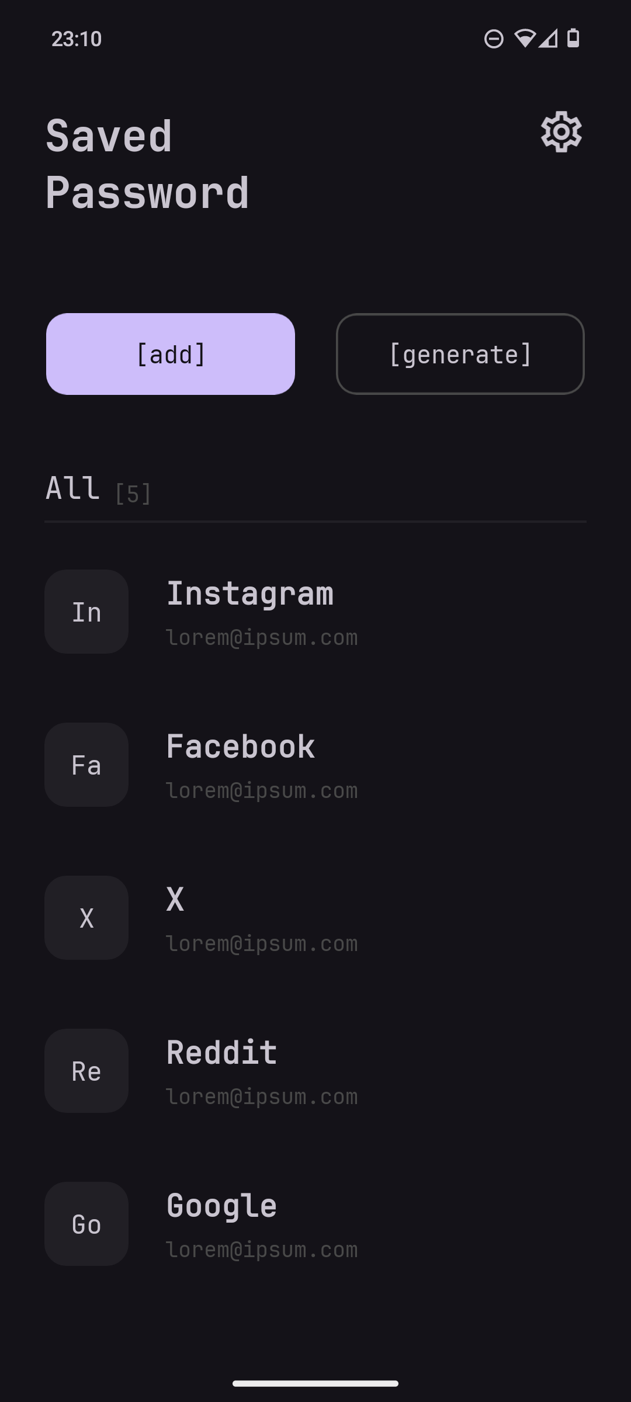The height and width of the screenshot is (1402, 631).
Task: Open the Facebook password entry
Action: pyautogui.click(x=241, y=747)
